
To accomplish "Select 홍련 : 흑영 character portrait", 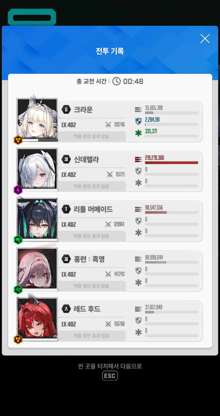I will [37, 268].
